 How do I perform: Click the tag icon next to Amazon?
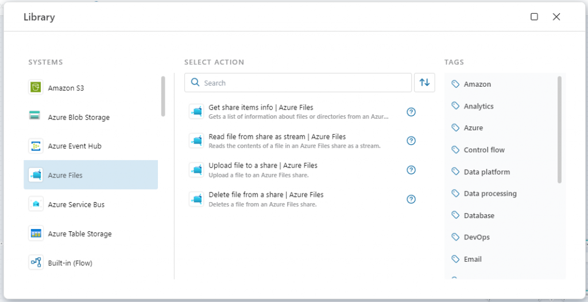(455, 84)
